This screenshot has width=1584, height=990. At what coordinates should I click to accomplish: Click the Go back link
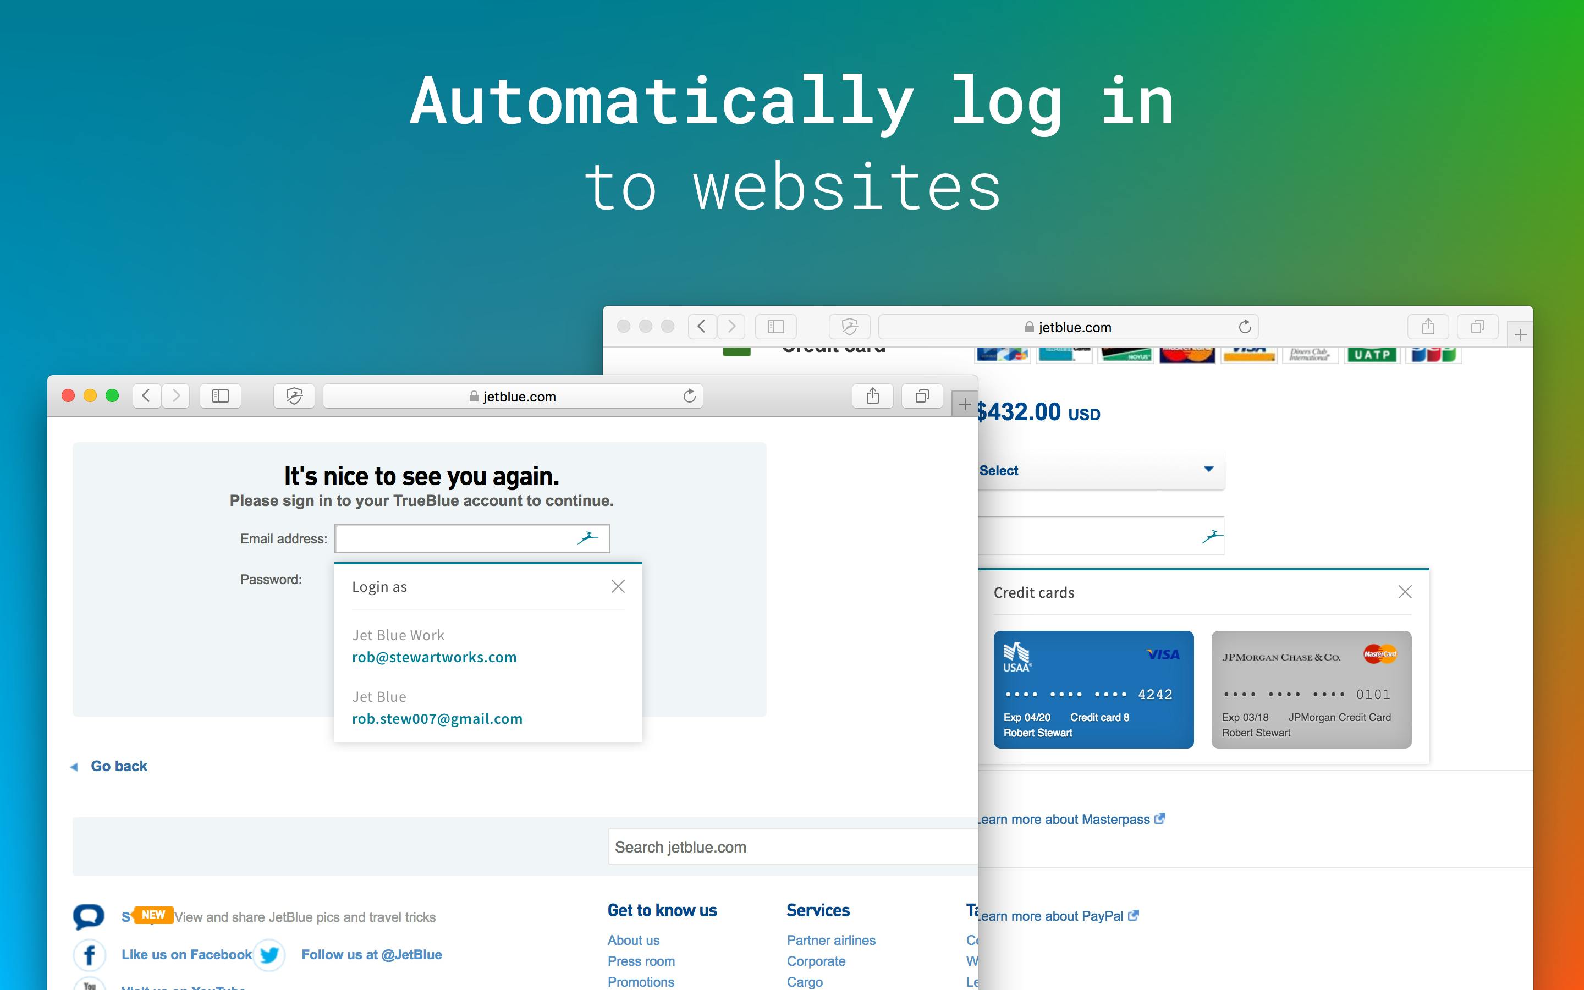(118, 766)
